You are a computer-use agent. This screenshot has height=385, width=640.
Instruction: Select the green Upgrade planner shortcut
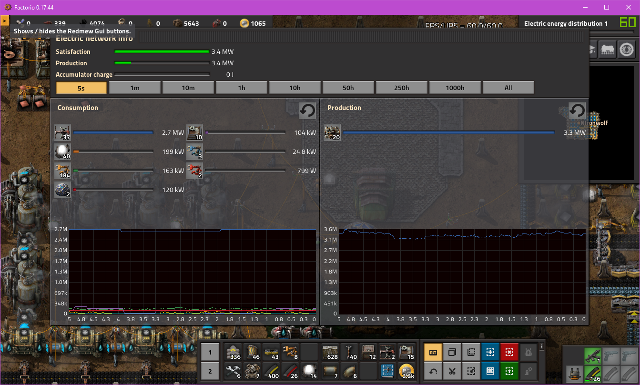pyautogui.click(x=509, y=371)
